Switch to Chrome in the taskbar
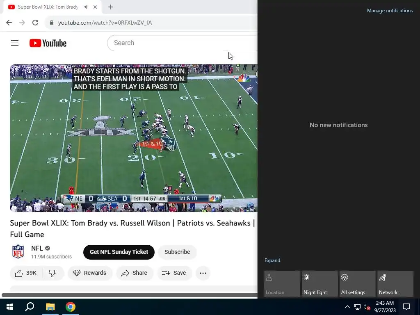420x315 pixels. [71, 307]
